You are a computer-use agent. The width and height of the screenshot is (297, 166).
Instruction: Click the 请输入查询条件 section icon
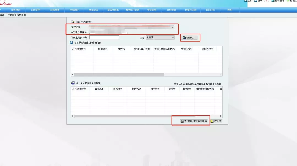72,21
